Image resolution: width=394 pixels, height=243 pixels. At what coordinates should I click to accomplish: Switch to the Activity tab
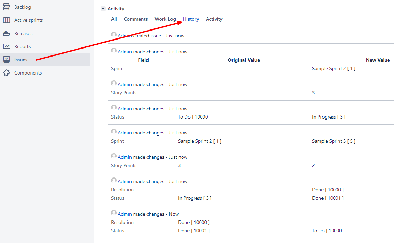pos(214,19)
